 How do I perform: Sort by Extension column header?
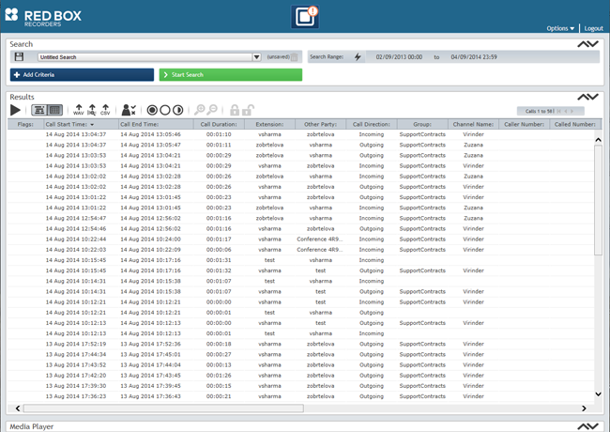(x=269, y=125)
